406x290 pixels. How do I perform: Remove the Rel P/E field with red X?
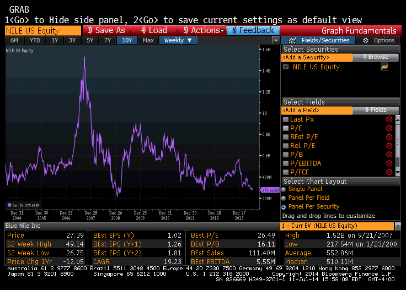389,146
